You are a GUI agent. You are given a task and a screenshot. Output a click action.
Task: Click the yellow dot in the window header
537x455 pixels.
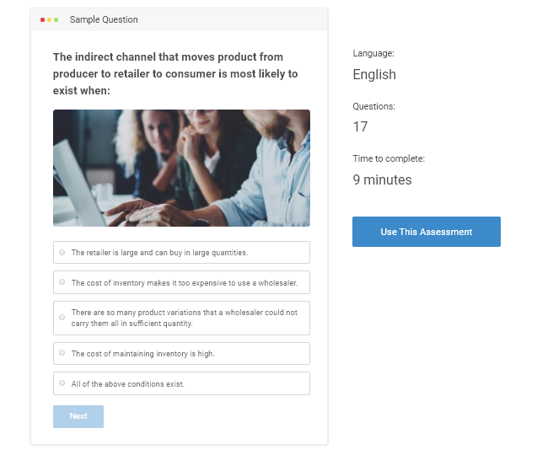point(49,19)
